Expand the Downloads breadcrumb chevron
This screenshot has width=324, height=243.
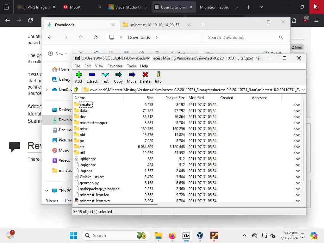point(157,37)
